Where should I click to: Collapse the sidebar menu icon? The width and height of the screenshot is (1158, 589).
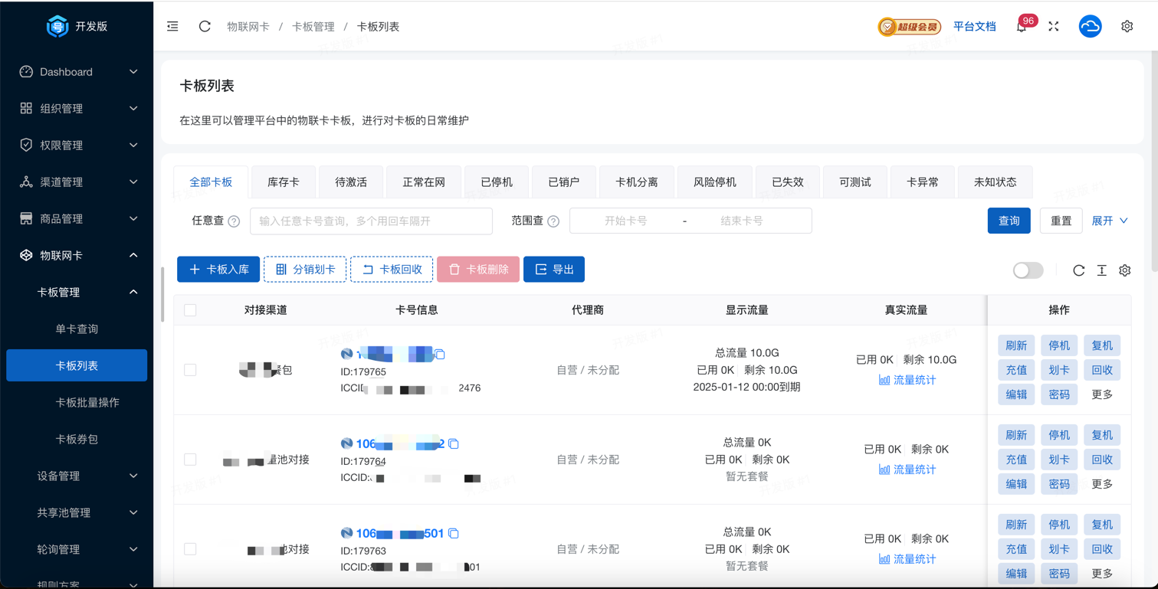point(172,26)
